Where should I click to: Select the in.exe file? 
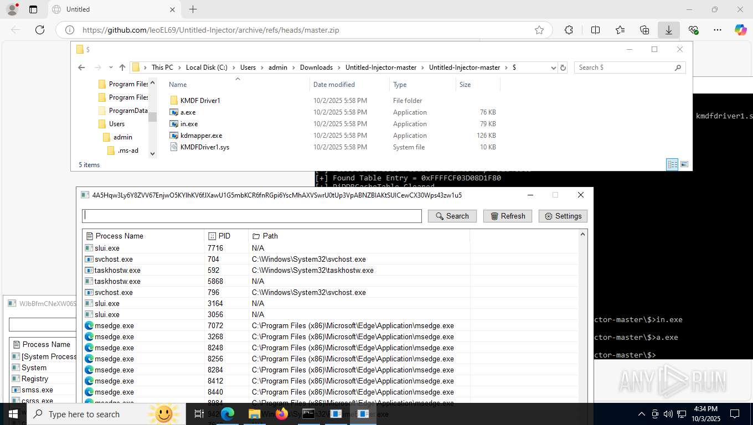pos(189,124)
